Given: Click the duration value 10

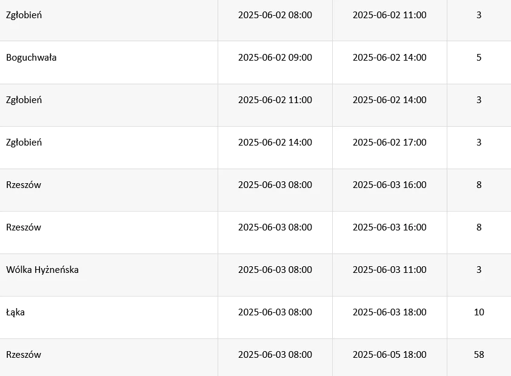Looking at the screenshot, I should (479, 312).
